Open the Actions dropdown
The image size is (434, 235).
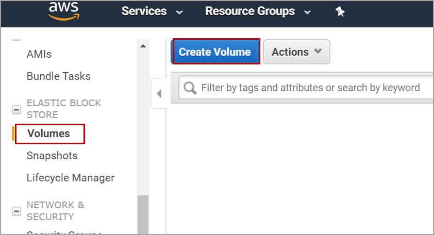click(296, 52)
